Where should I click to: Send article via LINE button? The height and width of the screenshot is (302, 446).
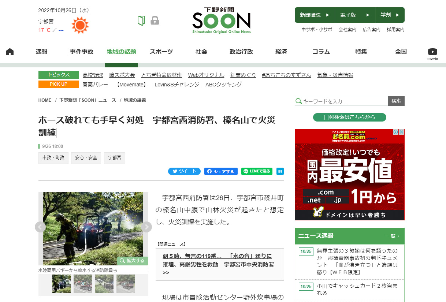pyautogui.click(x=257, y=171)
